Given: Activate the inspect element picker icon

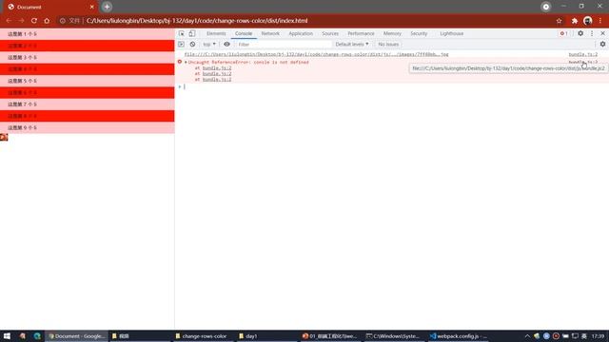Looking at the screenshot, I should 182,34.
